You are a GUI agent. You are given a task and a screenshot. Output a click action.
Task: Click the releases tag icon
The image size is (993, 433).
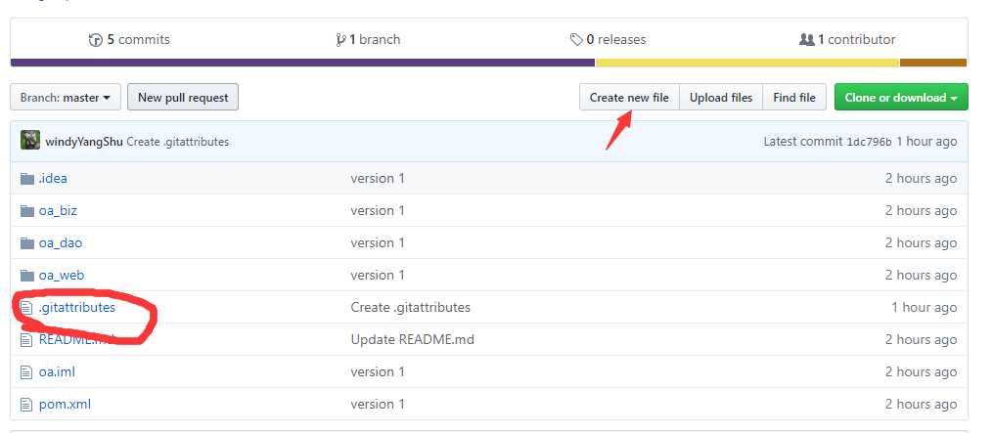pos(575,40)
